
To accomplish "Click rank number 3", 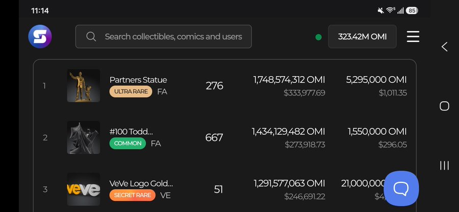I will pos(45,190).
